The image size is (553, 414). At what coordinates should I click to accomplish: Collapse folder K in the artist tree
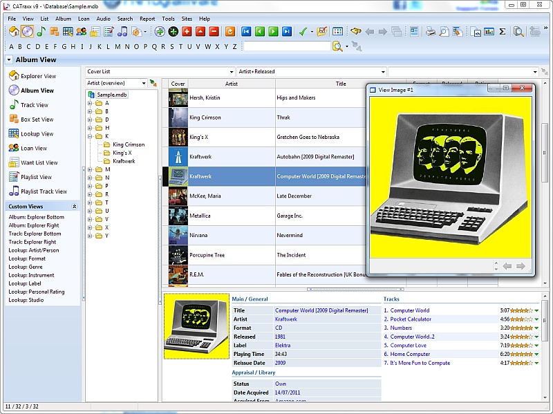tap(90, 136)
